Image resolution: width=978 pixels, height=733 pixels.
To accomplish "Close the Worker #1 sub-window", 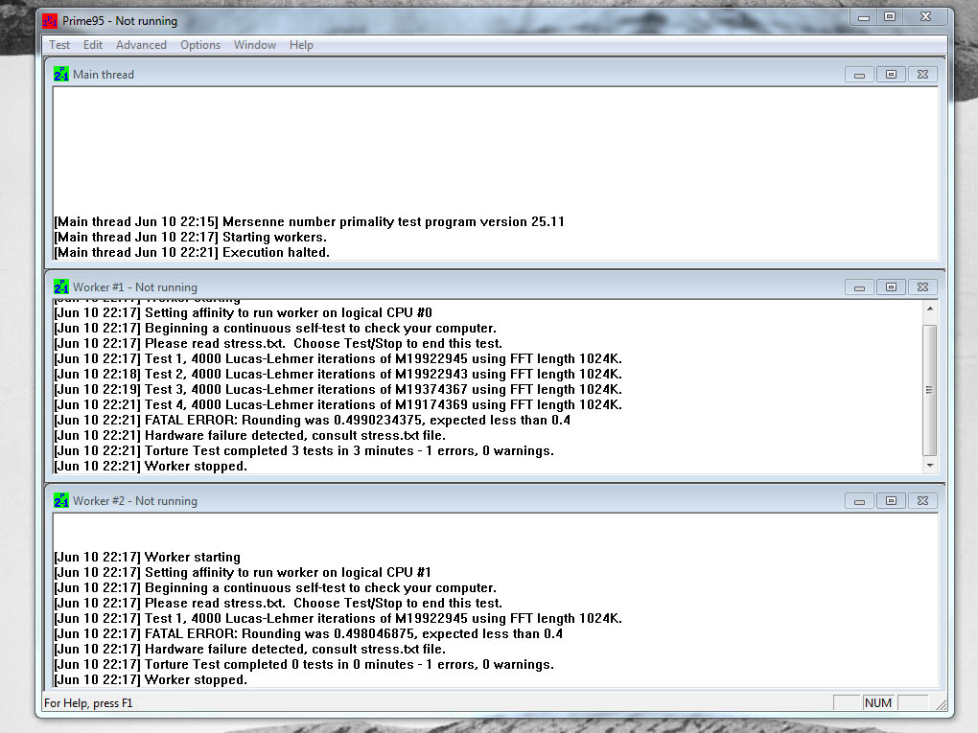I will (x=922, y=287).
